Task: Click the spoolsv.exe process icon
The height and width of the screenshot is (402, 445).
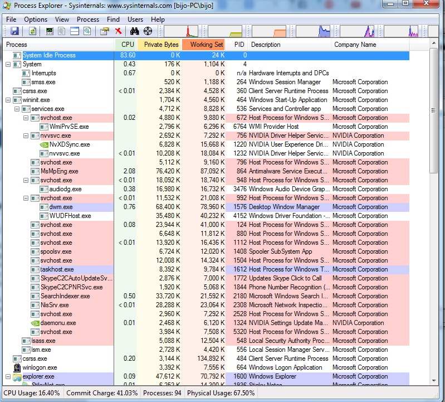Action: [35, 251]
